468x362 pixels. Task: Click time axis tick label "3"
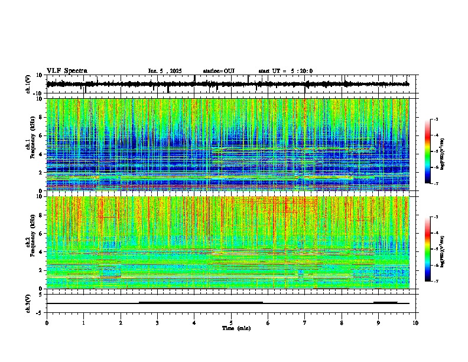click(x=157, y=323)
